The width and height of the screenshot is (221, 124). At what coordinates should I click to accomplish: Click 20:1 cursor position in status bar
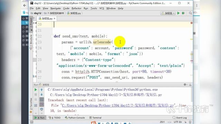click(x=162, y=122)
